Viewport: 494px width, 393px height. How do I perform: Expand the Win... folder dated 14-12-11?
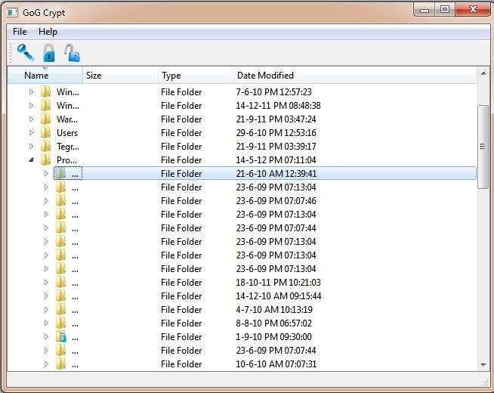click(31, 105)
